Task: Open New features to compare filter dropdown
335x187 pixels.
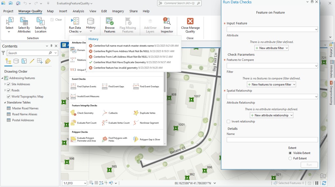Action: pos(271,84)
